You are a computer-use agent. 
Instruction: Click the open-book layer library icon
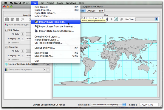[x=7, y=19]
